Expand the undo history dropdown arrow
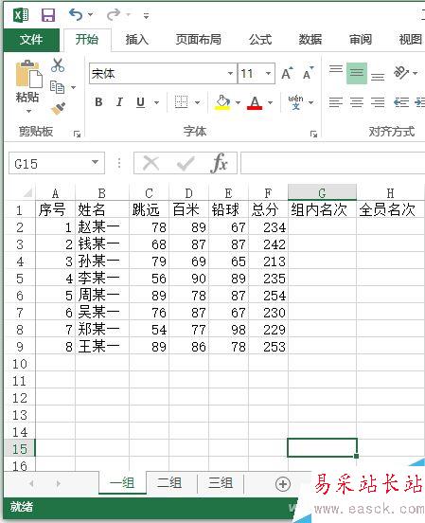This screenshot has height=523, width=425. click(90, 14)
